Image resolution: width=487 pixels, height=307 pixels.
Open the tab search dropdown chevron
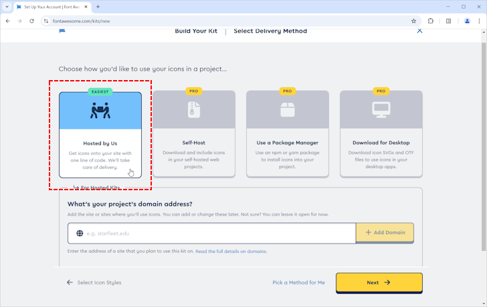pos(6,7)
